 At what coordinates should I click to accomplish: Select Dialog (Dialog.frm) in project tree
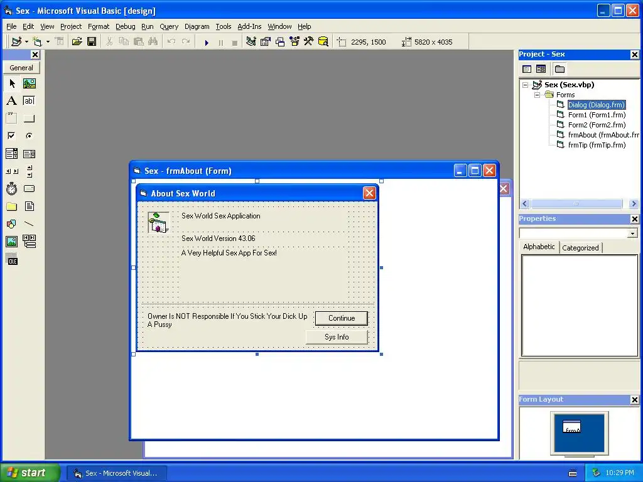tap(597, 105)
